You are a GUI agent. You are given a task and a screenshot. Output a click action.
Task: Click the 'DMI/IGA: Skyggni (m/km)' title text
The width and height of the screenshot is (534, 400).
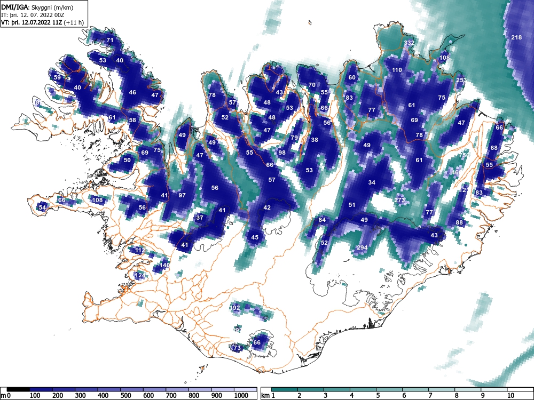coord(37,7)
